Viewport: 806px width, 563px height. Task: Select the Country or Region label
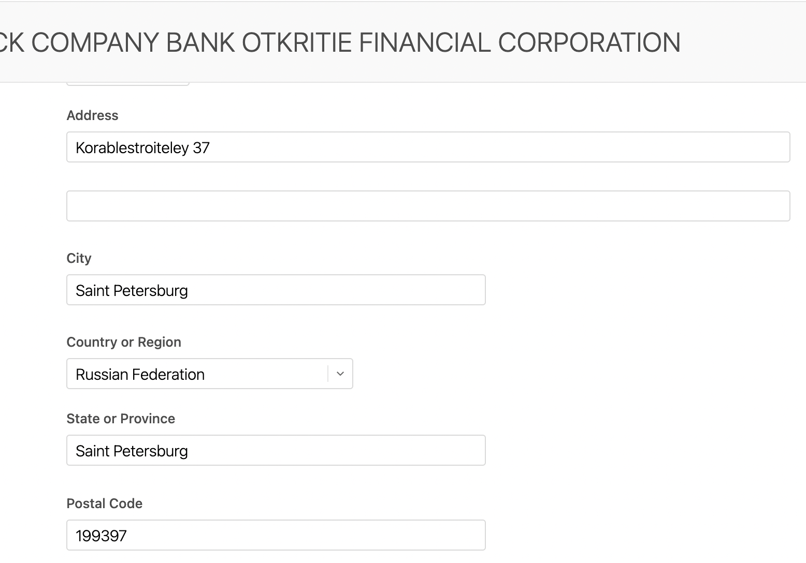click(124, 342)
